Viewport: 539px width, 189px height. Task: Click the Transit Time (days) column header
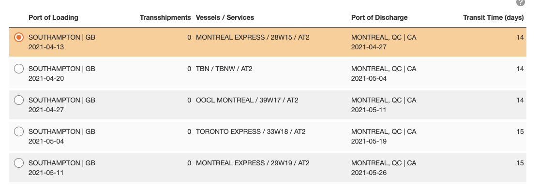494,17
